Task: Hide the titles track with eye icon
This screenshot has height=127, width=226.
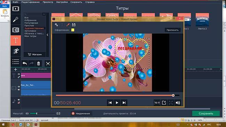Action: click(19, 74)
